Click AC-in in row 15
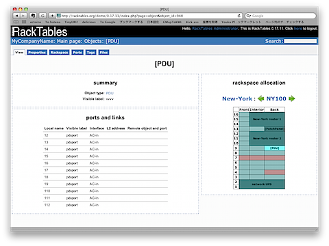Viewport: 329px width, 246px height. click(94, 156)
